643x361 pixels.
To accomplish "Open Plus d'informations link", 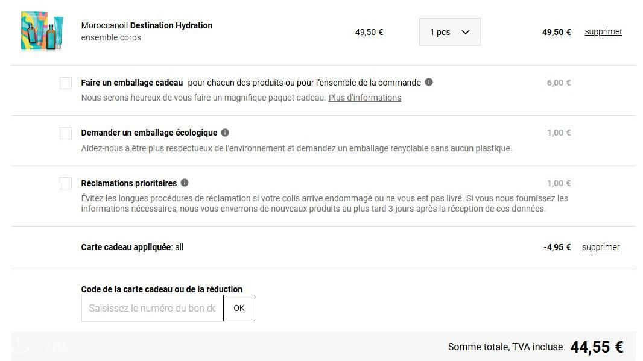I will [x=364, y=98].
